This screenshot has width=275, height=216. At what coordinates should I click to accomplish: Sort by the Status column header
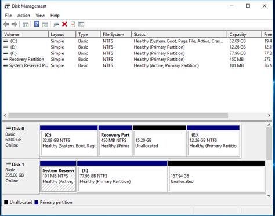(179, 34)
